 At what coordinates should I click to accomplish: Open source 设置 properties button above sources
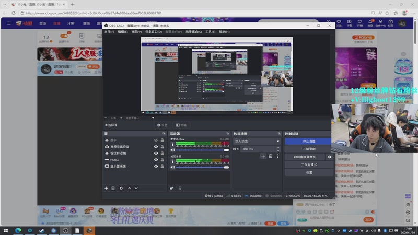point(162,125)
